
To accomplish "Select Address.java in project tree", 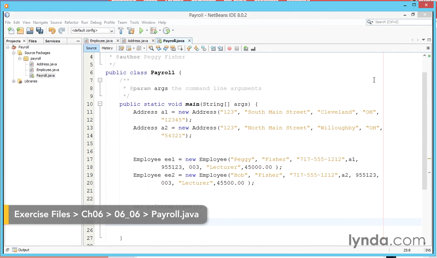I will (46, 64).
